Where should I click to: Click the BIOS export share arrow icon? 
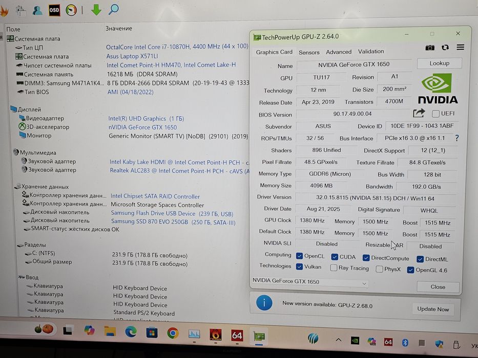(419, 113)
